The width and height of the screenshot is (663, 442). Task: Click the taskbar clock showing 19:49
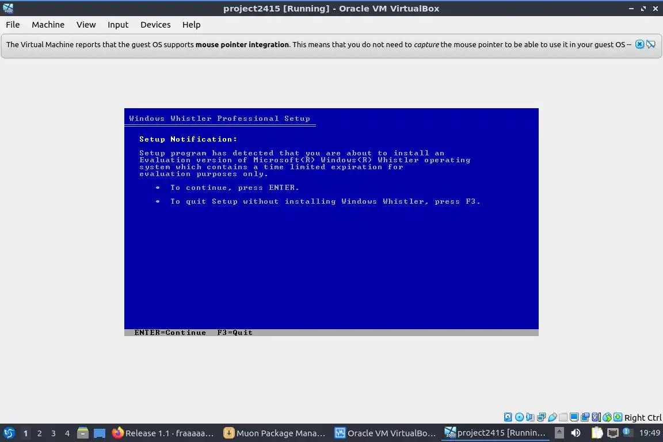pos(649,433)
